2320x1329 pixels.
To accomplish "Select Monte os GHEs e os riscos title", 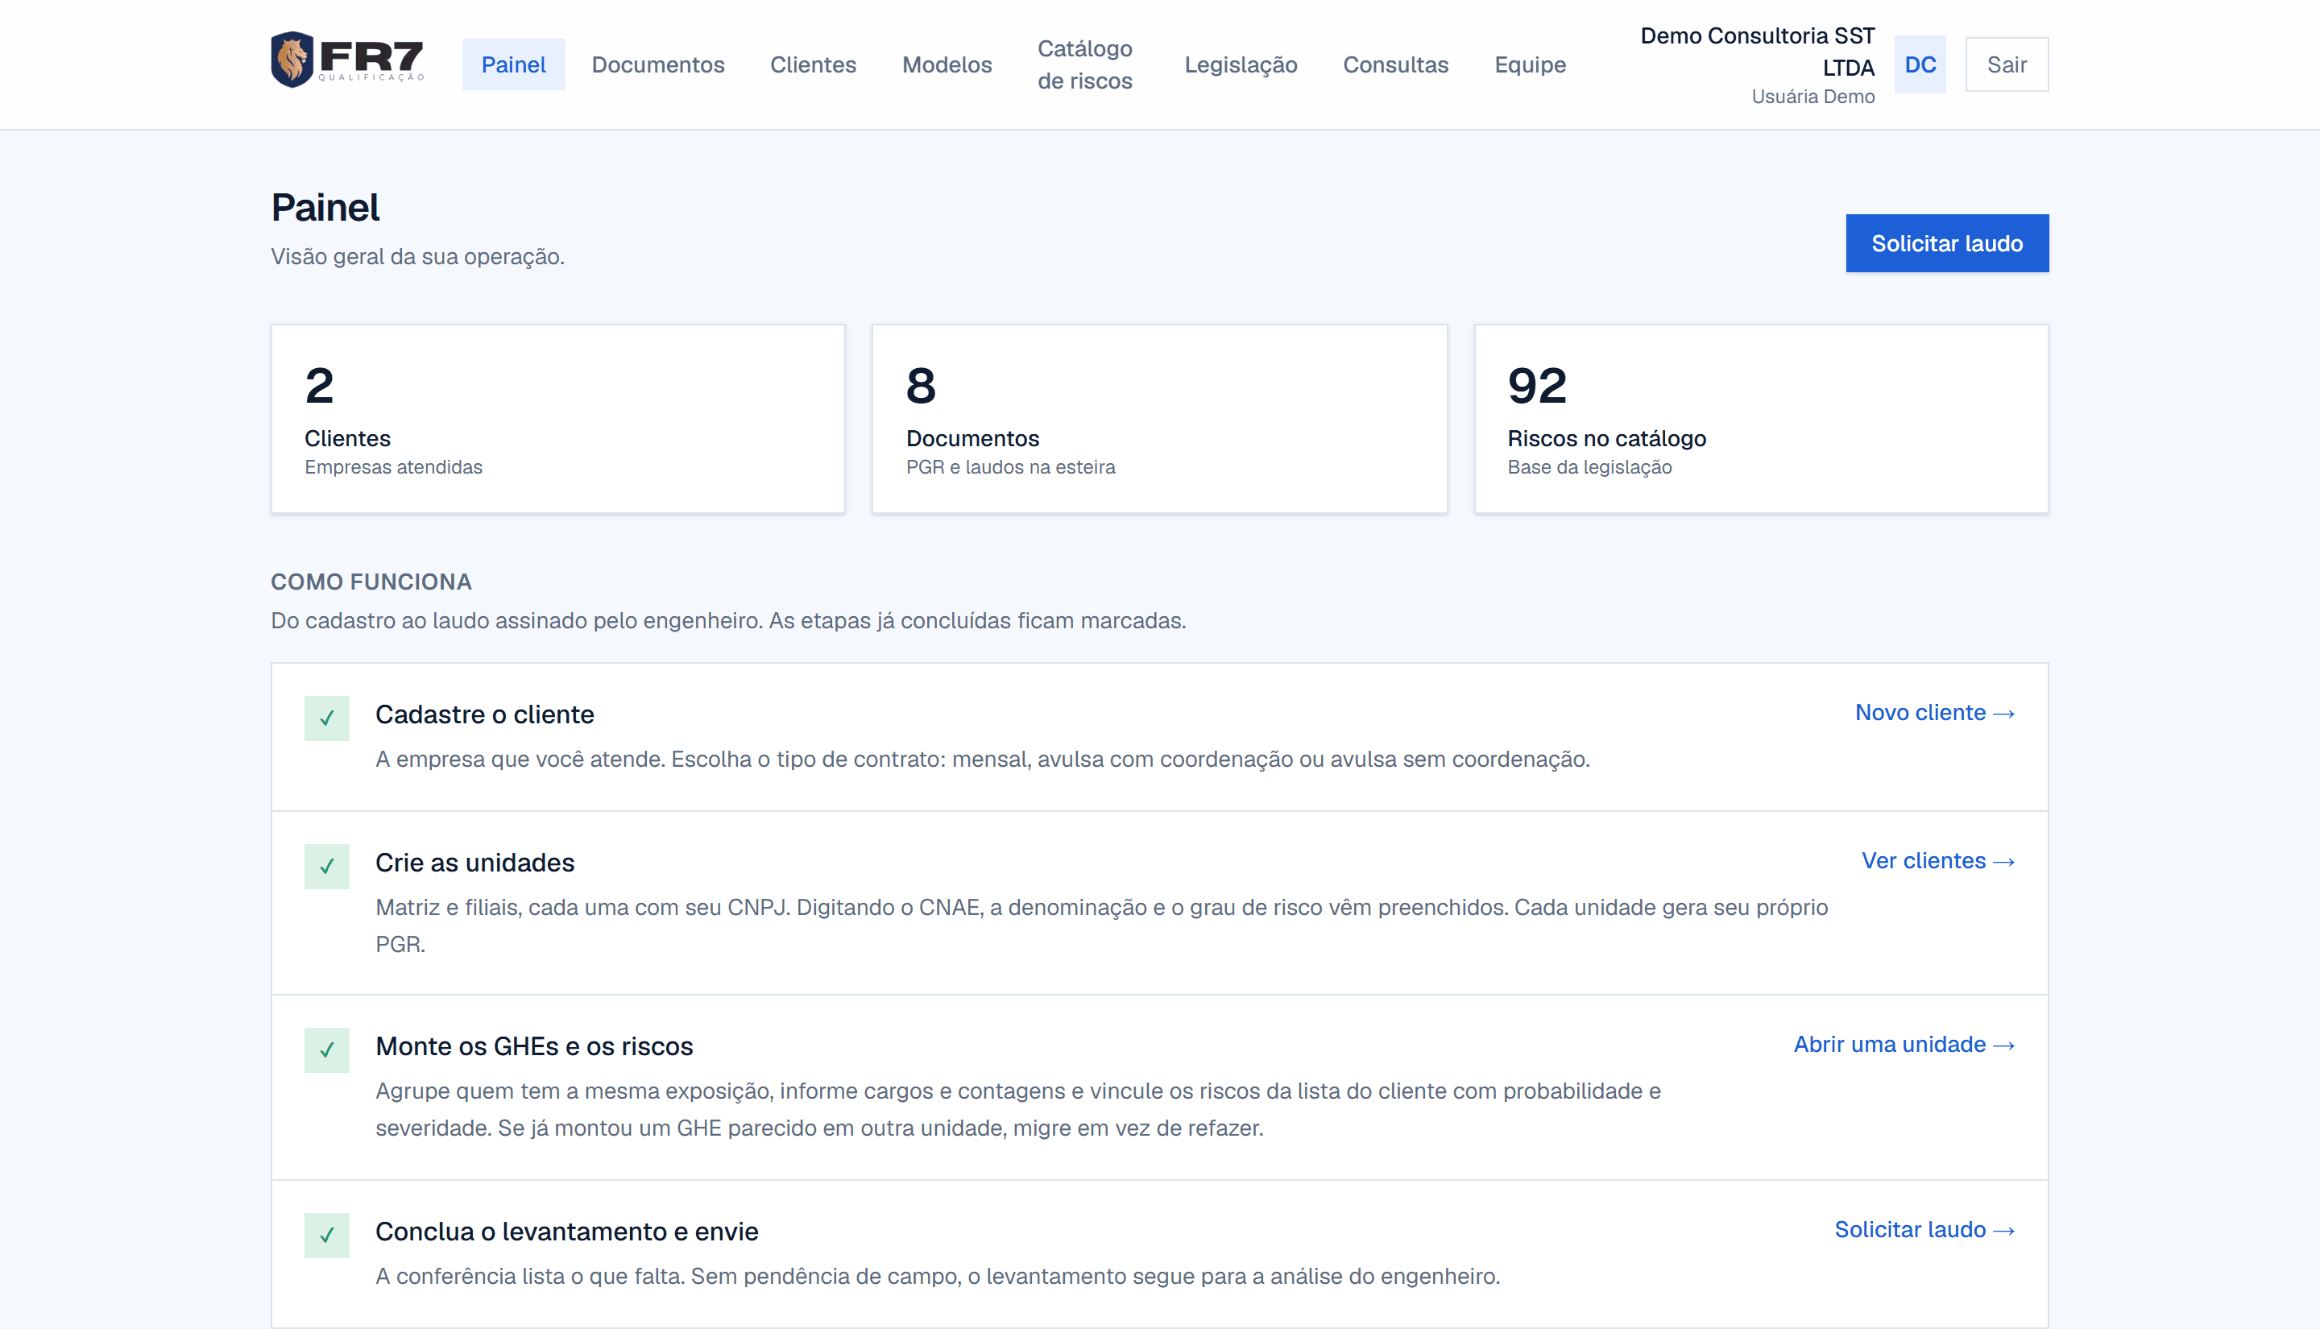I will 534,1046.
